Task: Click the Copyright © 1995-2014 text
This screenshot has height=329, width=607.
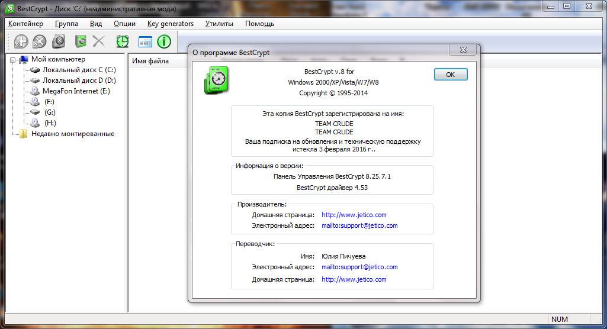Action: pos(333,93)
